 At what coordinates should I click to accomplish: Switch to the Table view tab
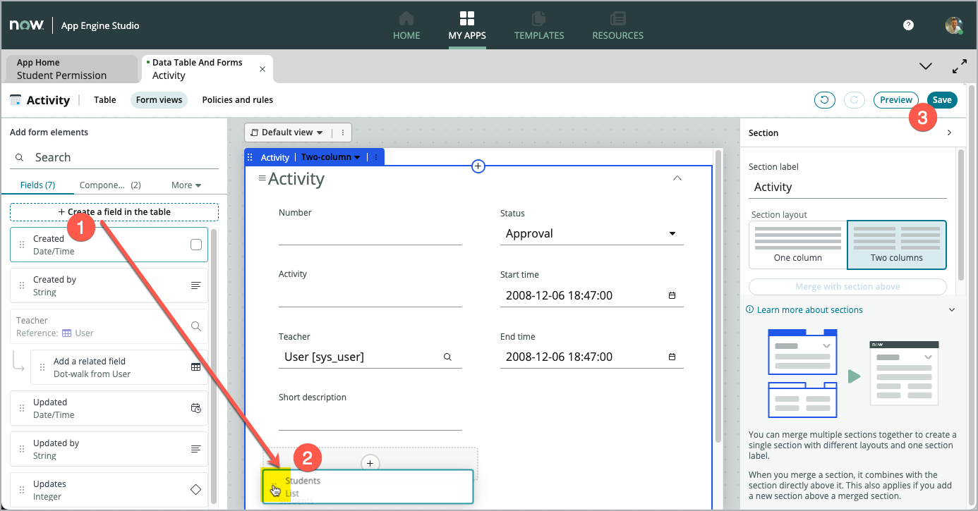tap(104, 100)
